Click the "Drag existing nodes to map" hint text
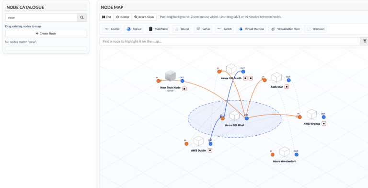368x188 pixels. pos(23,26)
